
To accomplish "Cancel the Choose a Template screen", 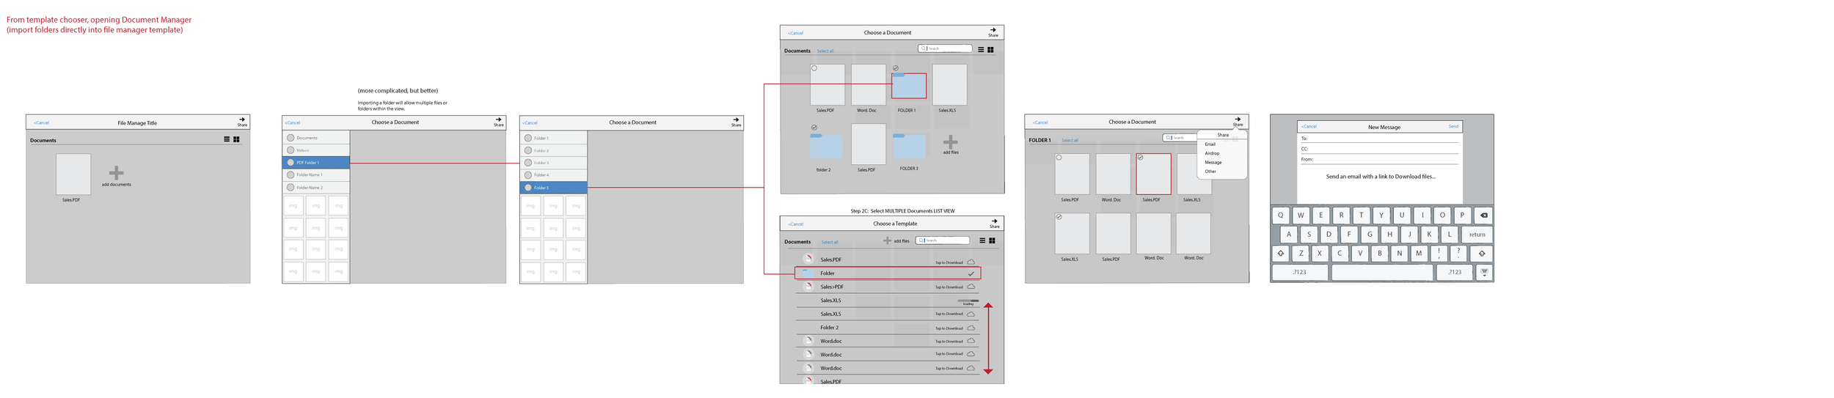I will [x=796, y=224].
